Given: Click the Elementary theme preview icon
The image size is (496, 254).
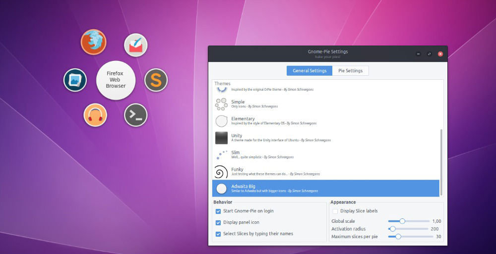Looking at the screenshot, I should (x=221, y=121).
